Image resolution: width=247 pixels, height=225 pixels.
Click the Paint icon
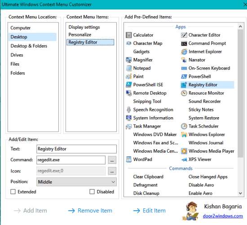pyautogui.click(x=128, y=76)
